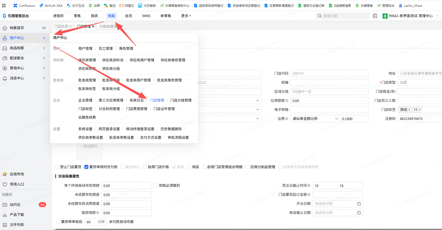Open the 调出单金额比例 dropdown
This screenshot has width=442, height=230.
click(x=315, y=119)
